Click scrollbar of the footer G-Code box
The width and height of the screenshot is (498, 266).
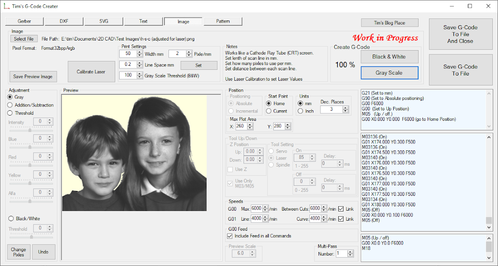(489, 248)
